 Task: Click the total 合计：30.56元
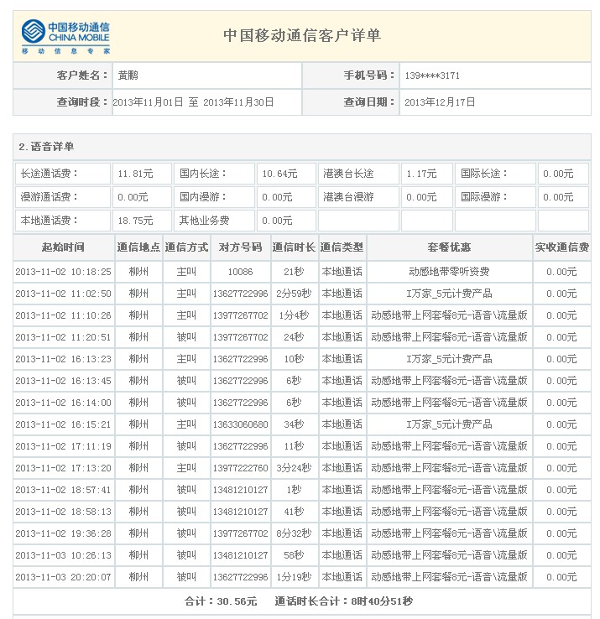point(221,601)
